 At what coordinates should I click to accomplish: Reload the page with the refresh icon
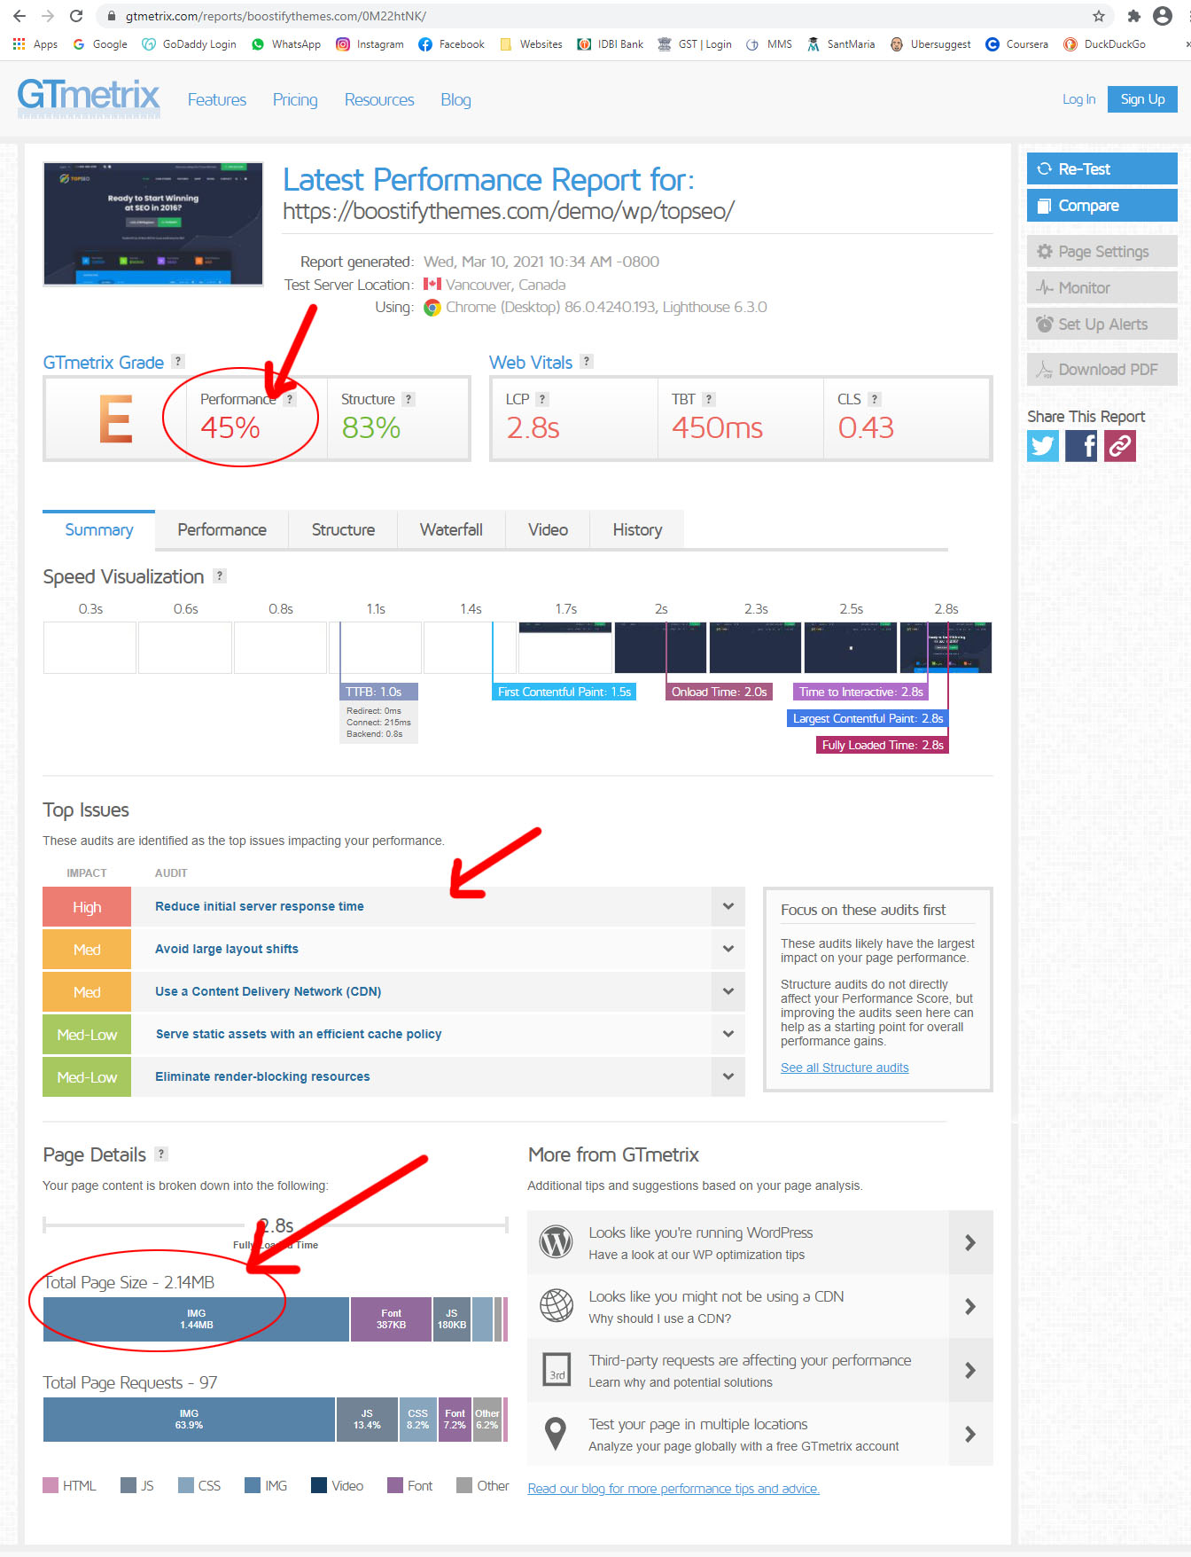76,16
